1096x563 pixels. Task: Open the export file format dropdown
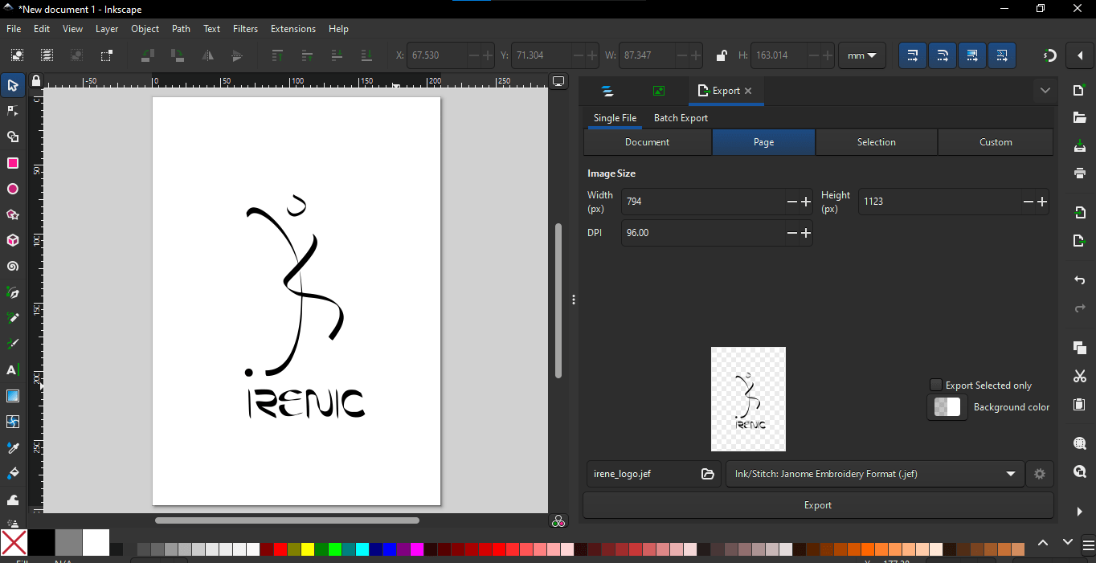pos(875,474)
